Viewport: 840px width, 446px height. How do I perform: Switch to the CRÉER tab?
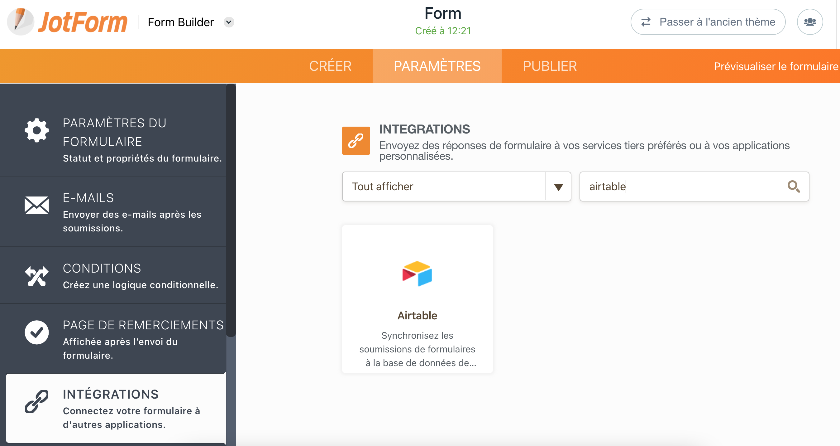[x=330, y=66]
